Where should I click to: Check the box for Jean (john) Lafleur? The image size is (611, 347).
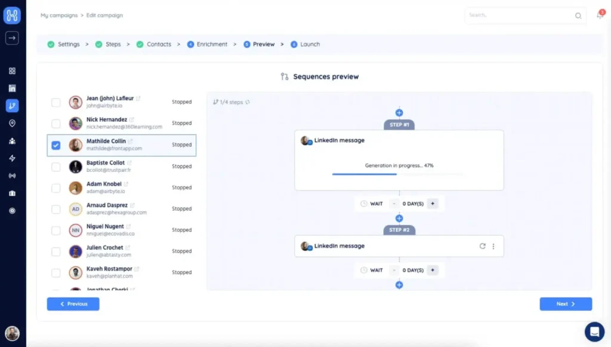click(56, 103)
